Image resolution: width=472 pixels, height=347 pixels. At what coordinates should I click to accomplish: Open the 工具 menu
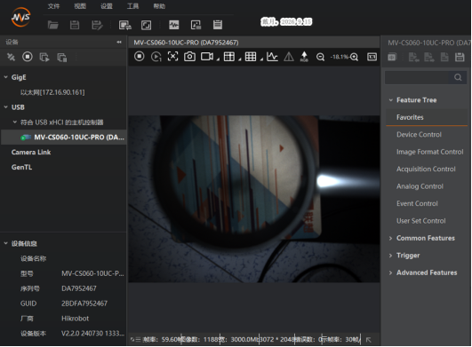132,6
